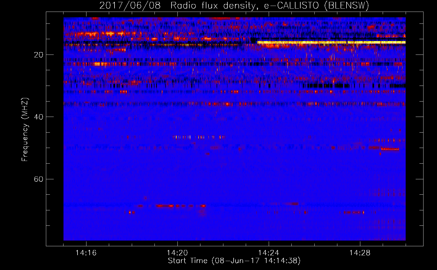The image size is (437, 270).
Task: Click the 14:24 time tick label
Action: click(269, 253)
